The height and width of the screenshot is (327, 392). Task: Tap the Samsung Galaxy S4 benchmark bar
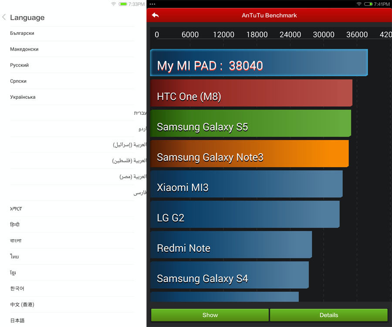pos(230,275)
